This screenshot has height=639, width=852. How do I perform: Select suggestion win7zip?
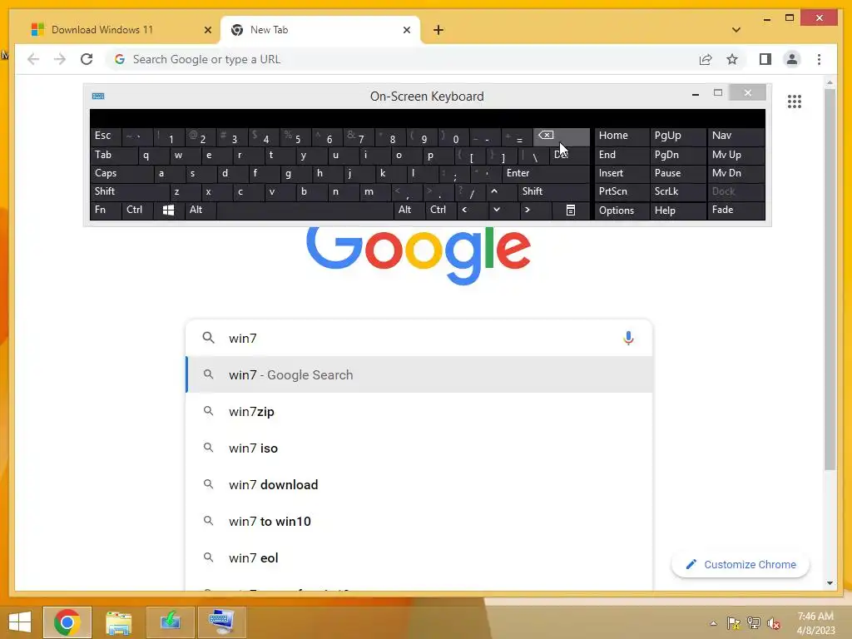click(419, 411)
